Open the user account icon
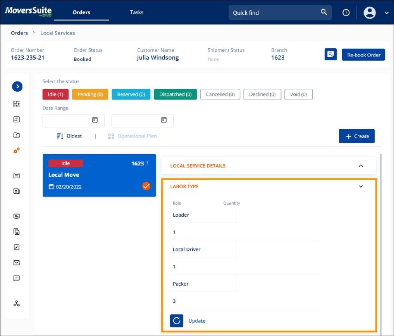Screen dimensions: 394x336 pos(369,12)
